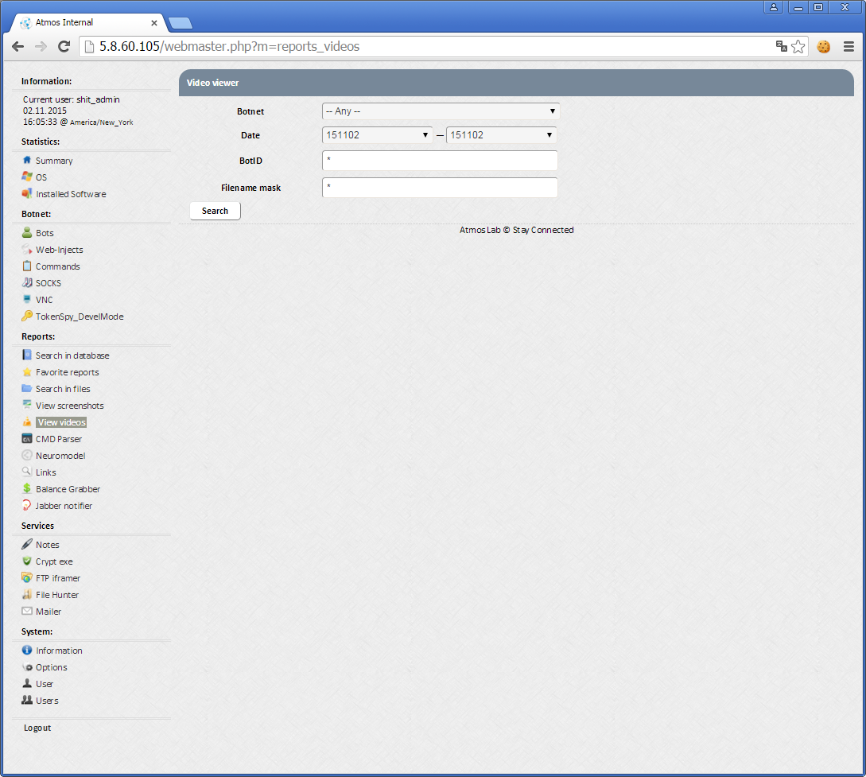This screenshot has height=777, width=866.
Task: Click the VNC monitor icon
Action: click(26, 299)
